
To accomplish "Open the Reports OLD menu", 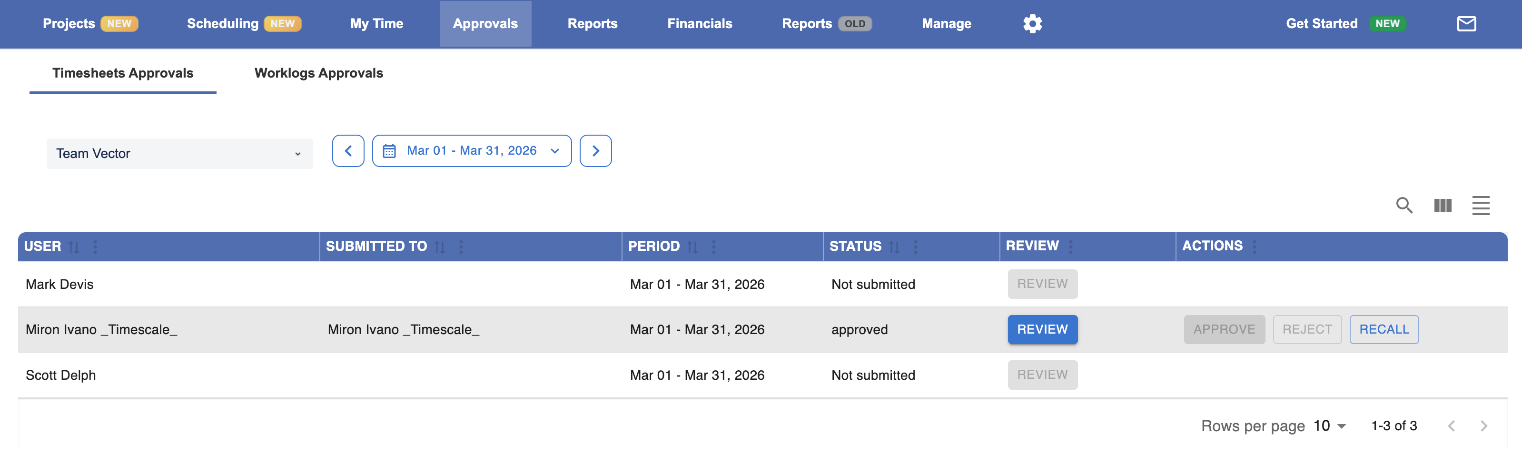I will (827, 24).
